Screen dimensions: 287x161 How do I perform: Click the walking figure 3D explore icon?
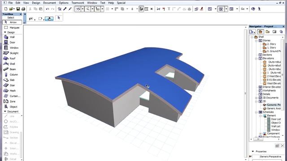click(259, 9)
